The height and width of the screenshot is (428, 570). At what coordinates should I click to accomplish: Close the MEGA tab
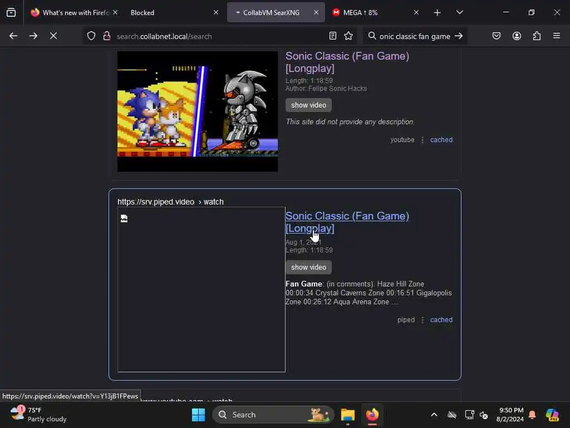tap(416, 12)
